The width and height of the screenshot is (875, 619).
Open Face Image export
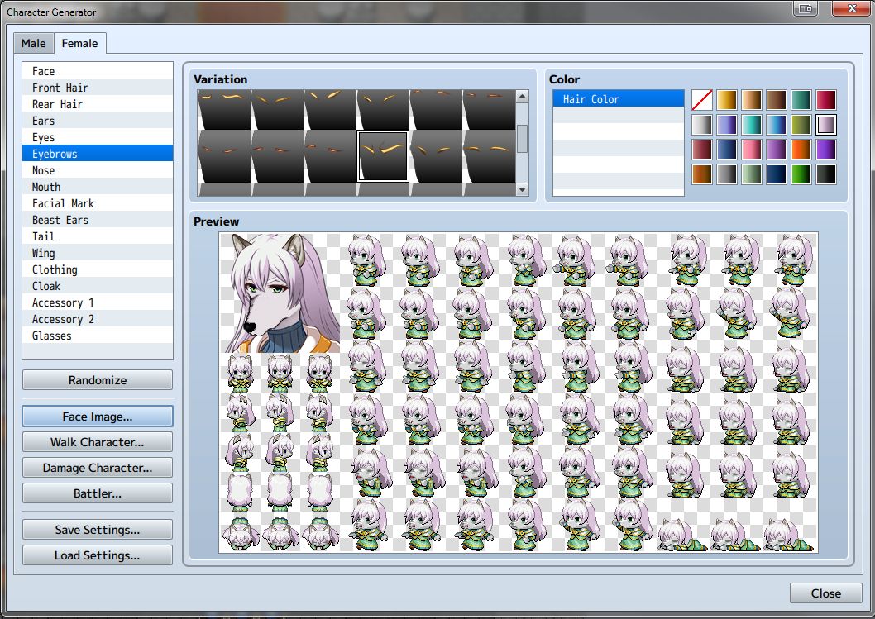tap(98, 417)
